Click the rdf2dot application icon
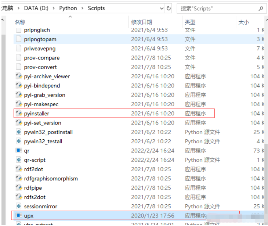 pos(19,169)
